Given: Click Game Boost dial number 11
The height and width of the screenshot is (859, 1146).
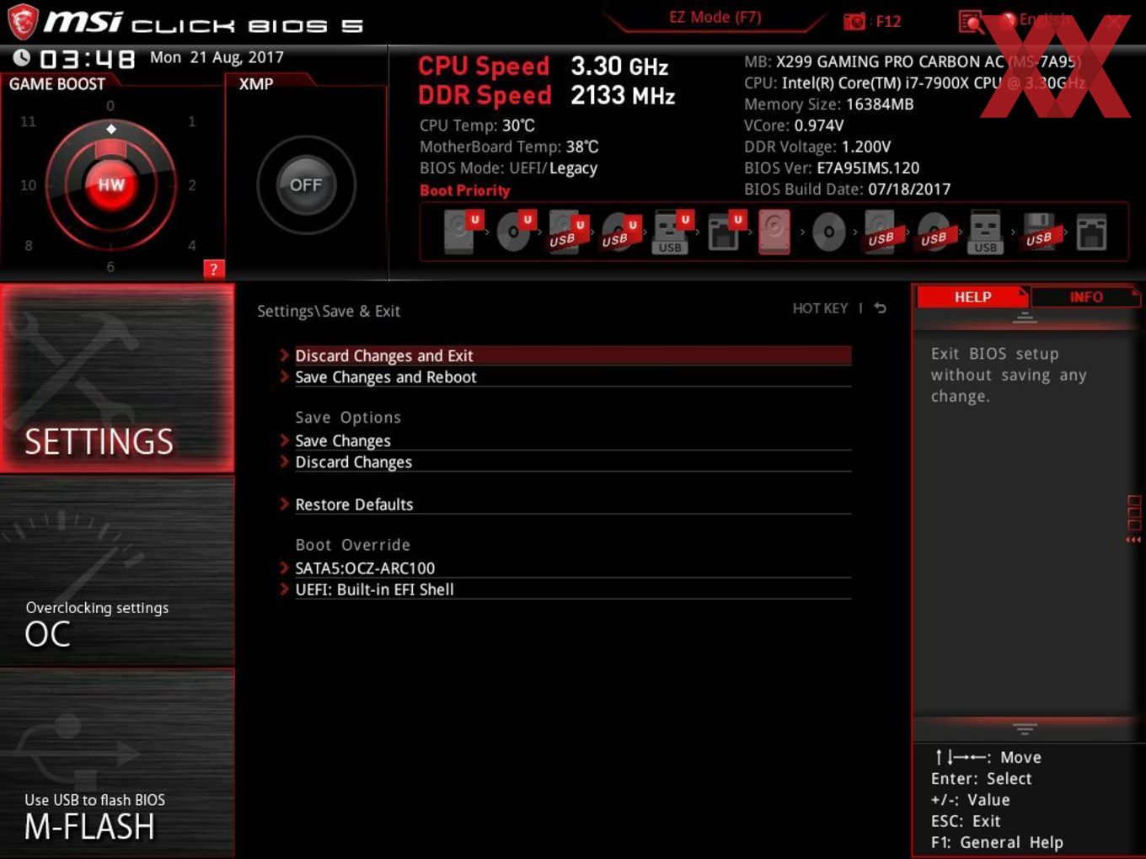Looking at the screenshot, I should (28, 121).
